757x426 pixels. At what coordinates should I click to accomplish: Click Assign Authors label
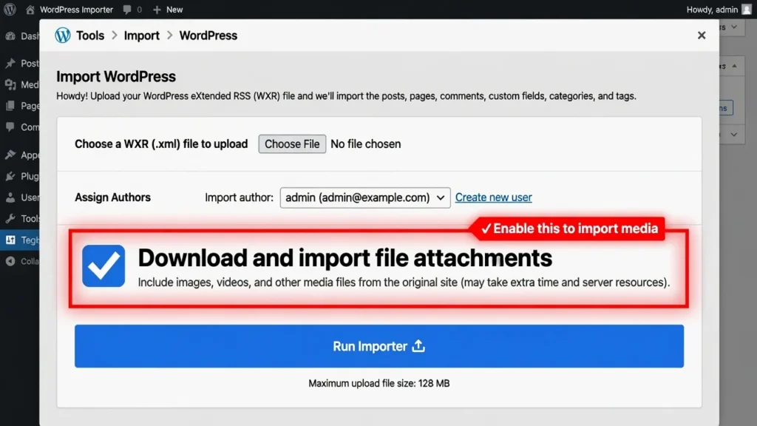click(112, 197)
